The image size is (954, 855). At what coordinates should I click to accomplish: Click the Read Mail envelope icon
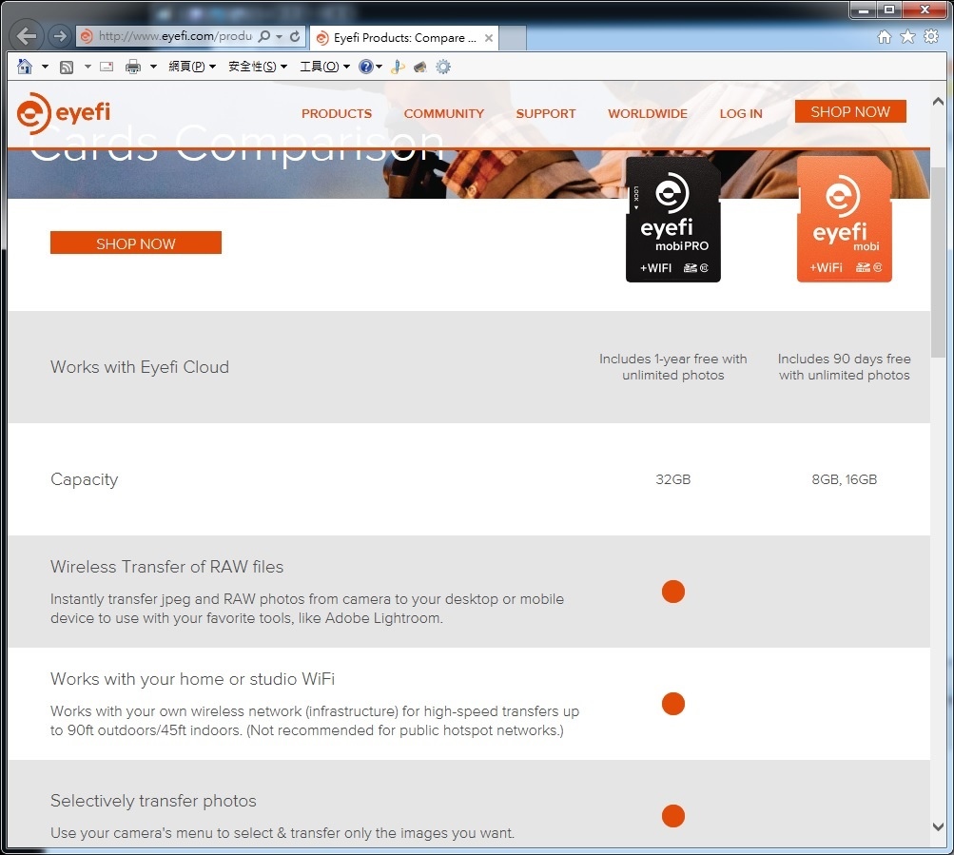point(107,67)
